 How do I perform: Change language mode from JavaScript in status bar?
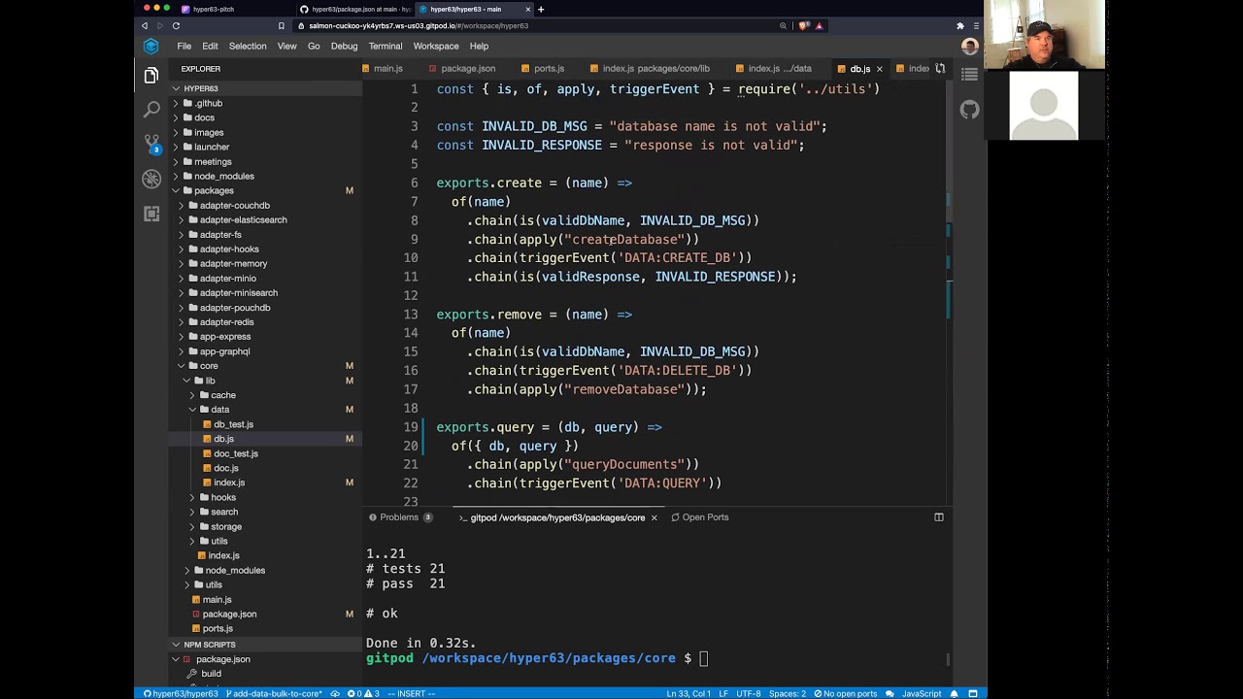[x=921, y=693]
